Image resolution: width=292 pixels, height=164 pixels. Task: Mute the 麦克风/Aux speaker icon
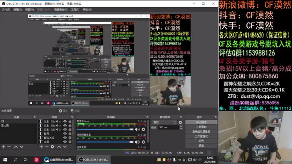tap(137, 129)
